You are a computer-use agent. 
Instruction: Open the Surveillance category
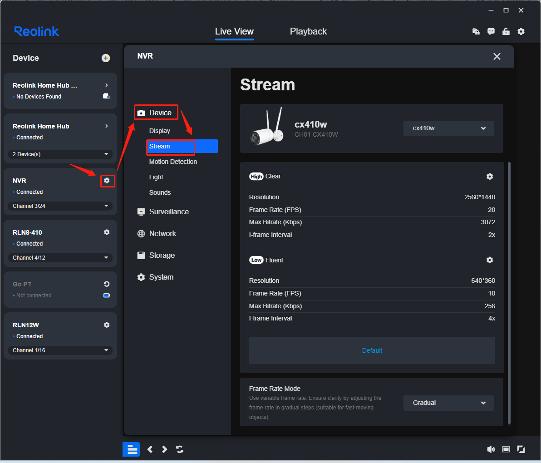(x=163, y=212)
